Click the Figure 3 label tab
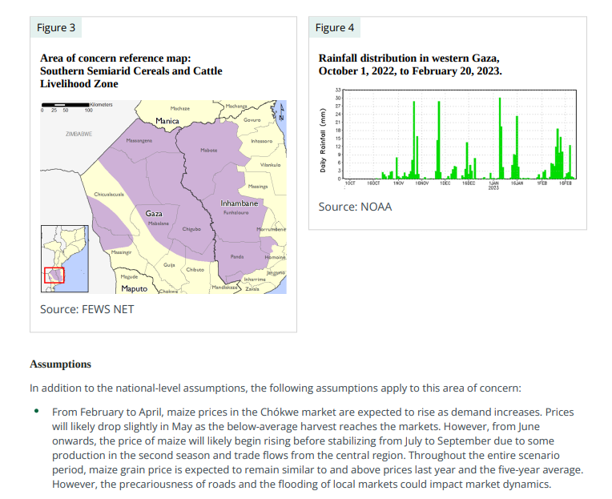This screenshot has height=499, width=612. [x=56, y=28]
